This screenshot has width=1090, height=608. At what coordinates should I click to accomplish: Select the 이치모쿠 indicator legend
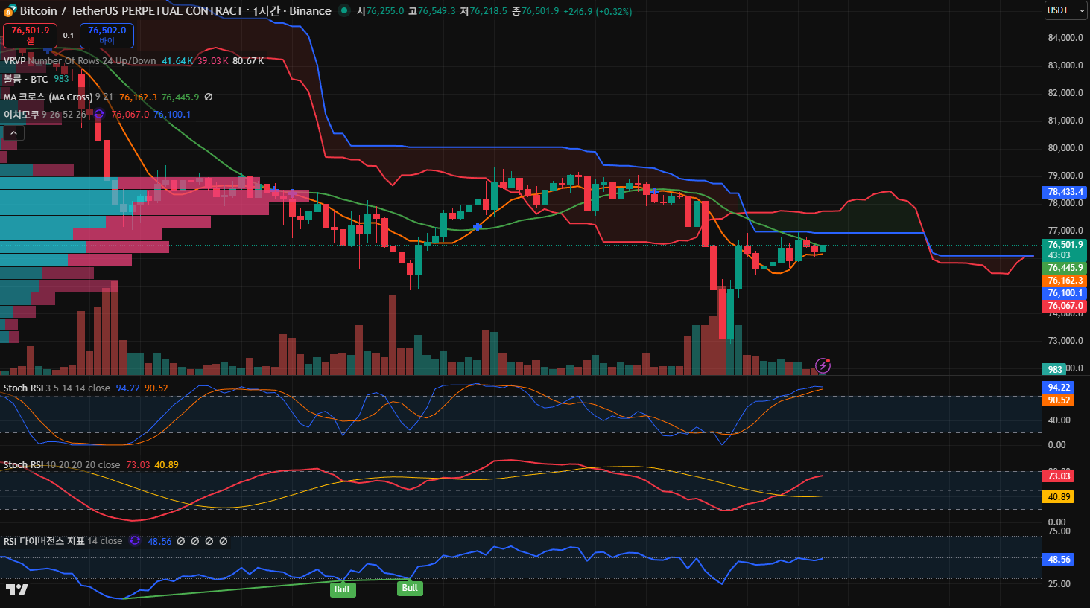[x=21, y=115]
